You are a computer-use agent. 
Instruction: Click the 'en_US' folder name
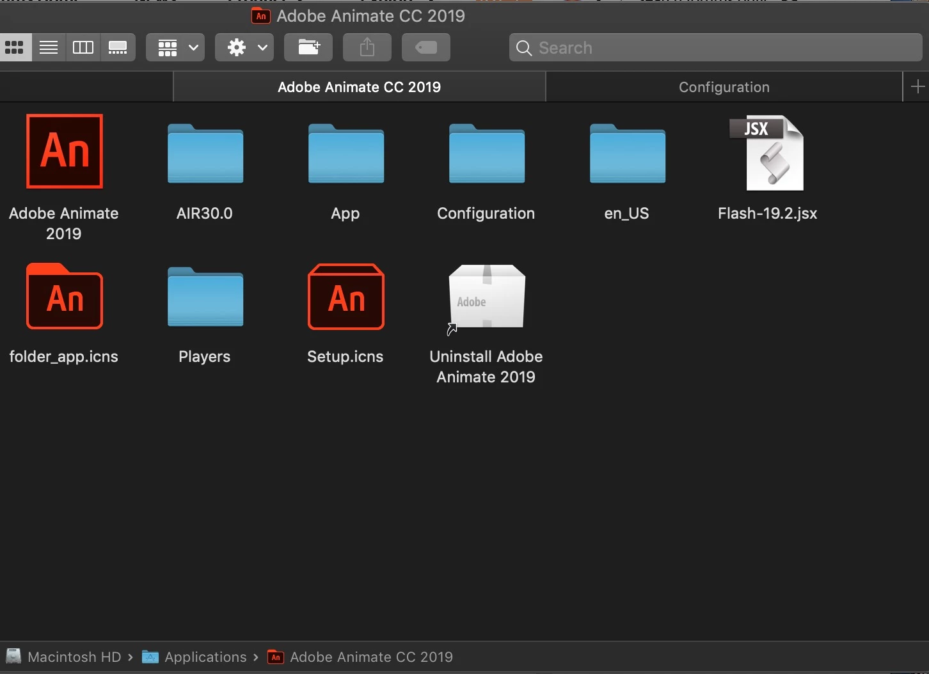point(627,214)
